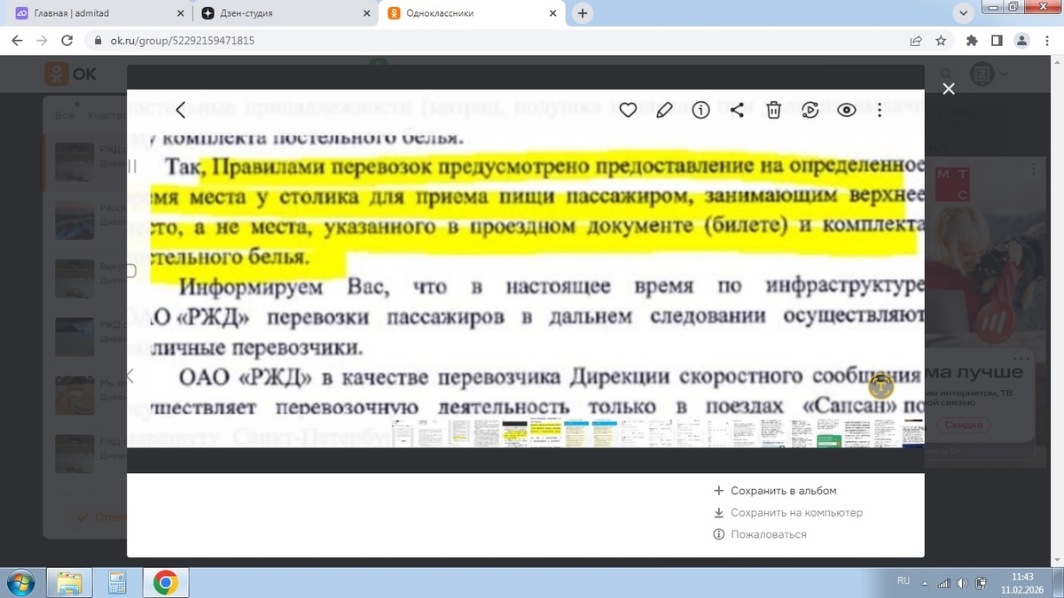Click the round gold badge icon on the photo
Viewport: 1064px width, 598px height.
(x=880, y=386)
